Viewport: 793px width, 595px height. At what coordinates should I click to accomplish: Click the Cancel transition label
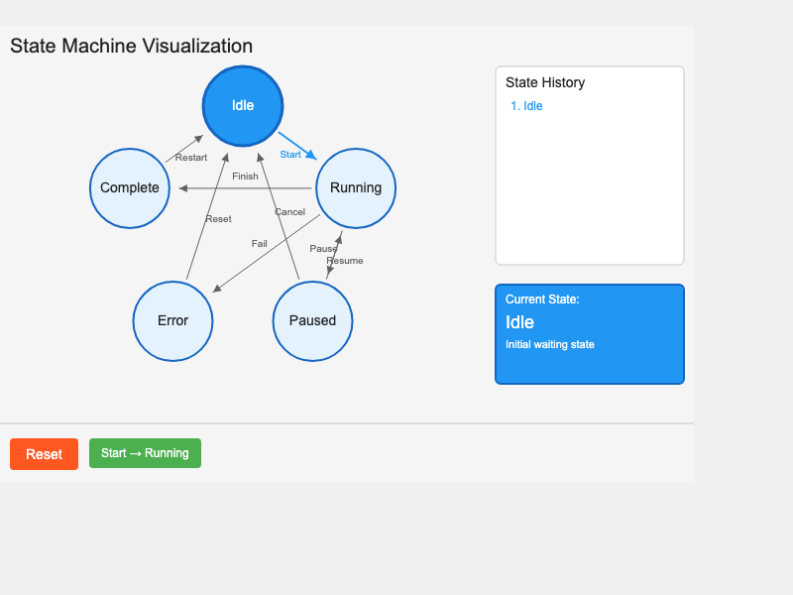coord(289,212)
